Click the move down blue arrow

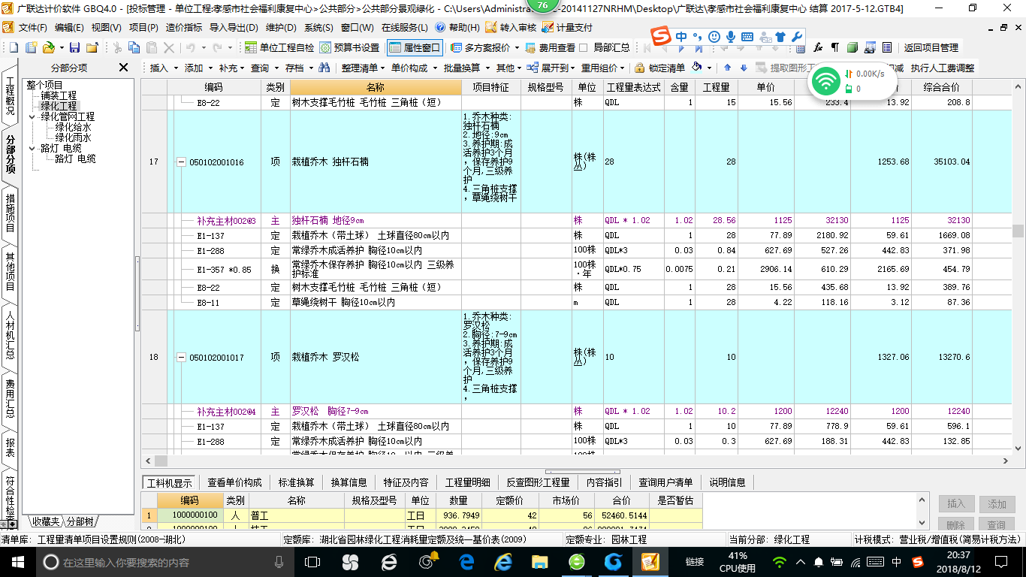pos(744,68)
